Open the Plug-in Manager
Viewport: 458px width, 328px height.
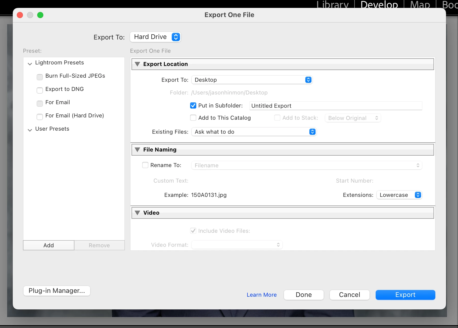coord(57,291)
